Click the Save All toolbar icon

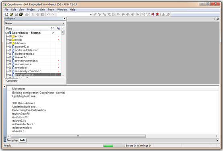point(21,14)
